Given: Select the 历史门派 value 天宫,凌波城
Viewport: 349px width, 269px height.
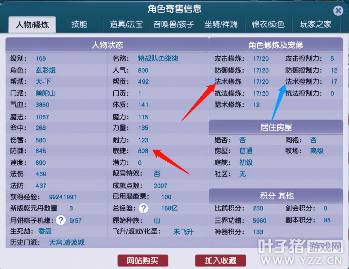Looking at the screenshot, I should tap(67, 242).
